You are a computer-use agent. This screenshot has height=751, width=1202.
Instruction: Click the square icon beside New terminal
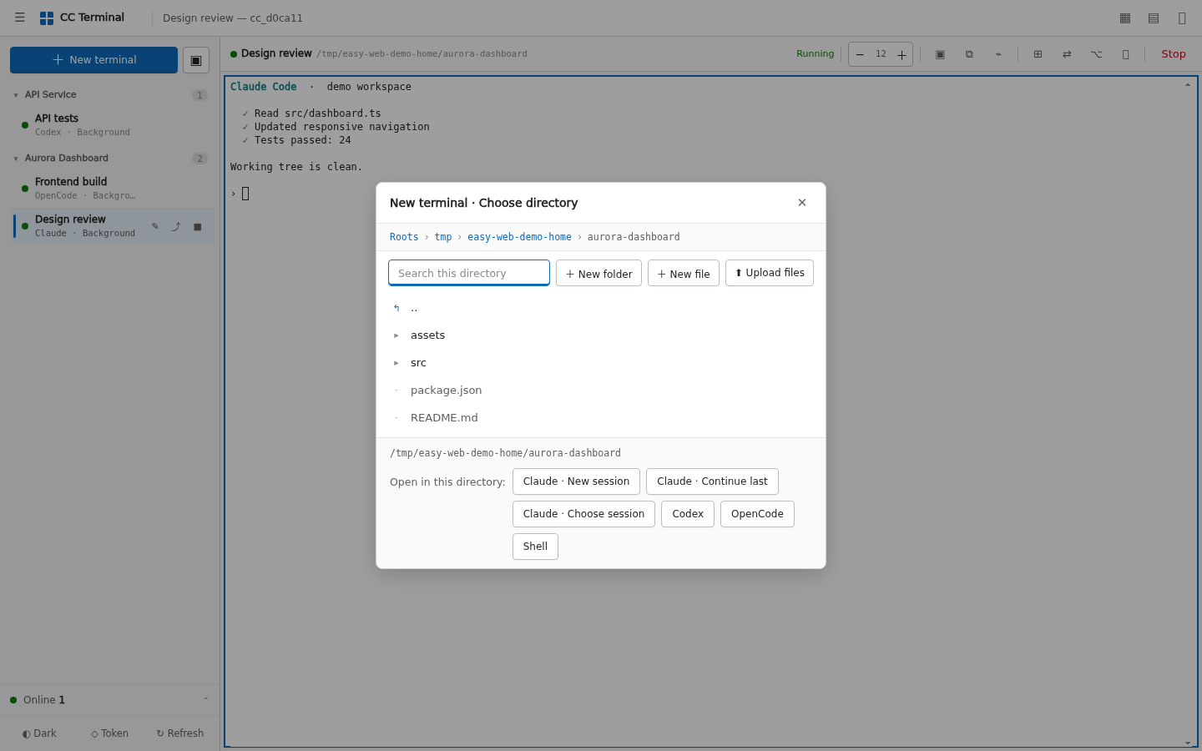pos(196,60)
